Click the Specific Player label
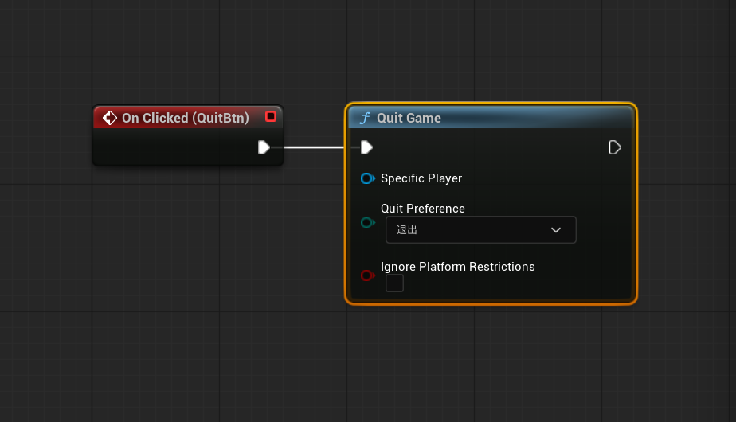Image resolution: width=736 pixels, height=422 pixels. click(x=421, y=178)
